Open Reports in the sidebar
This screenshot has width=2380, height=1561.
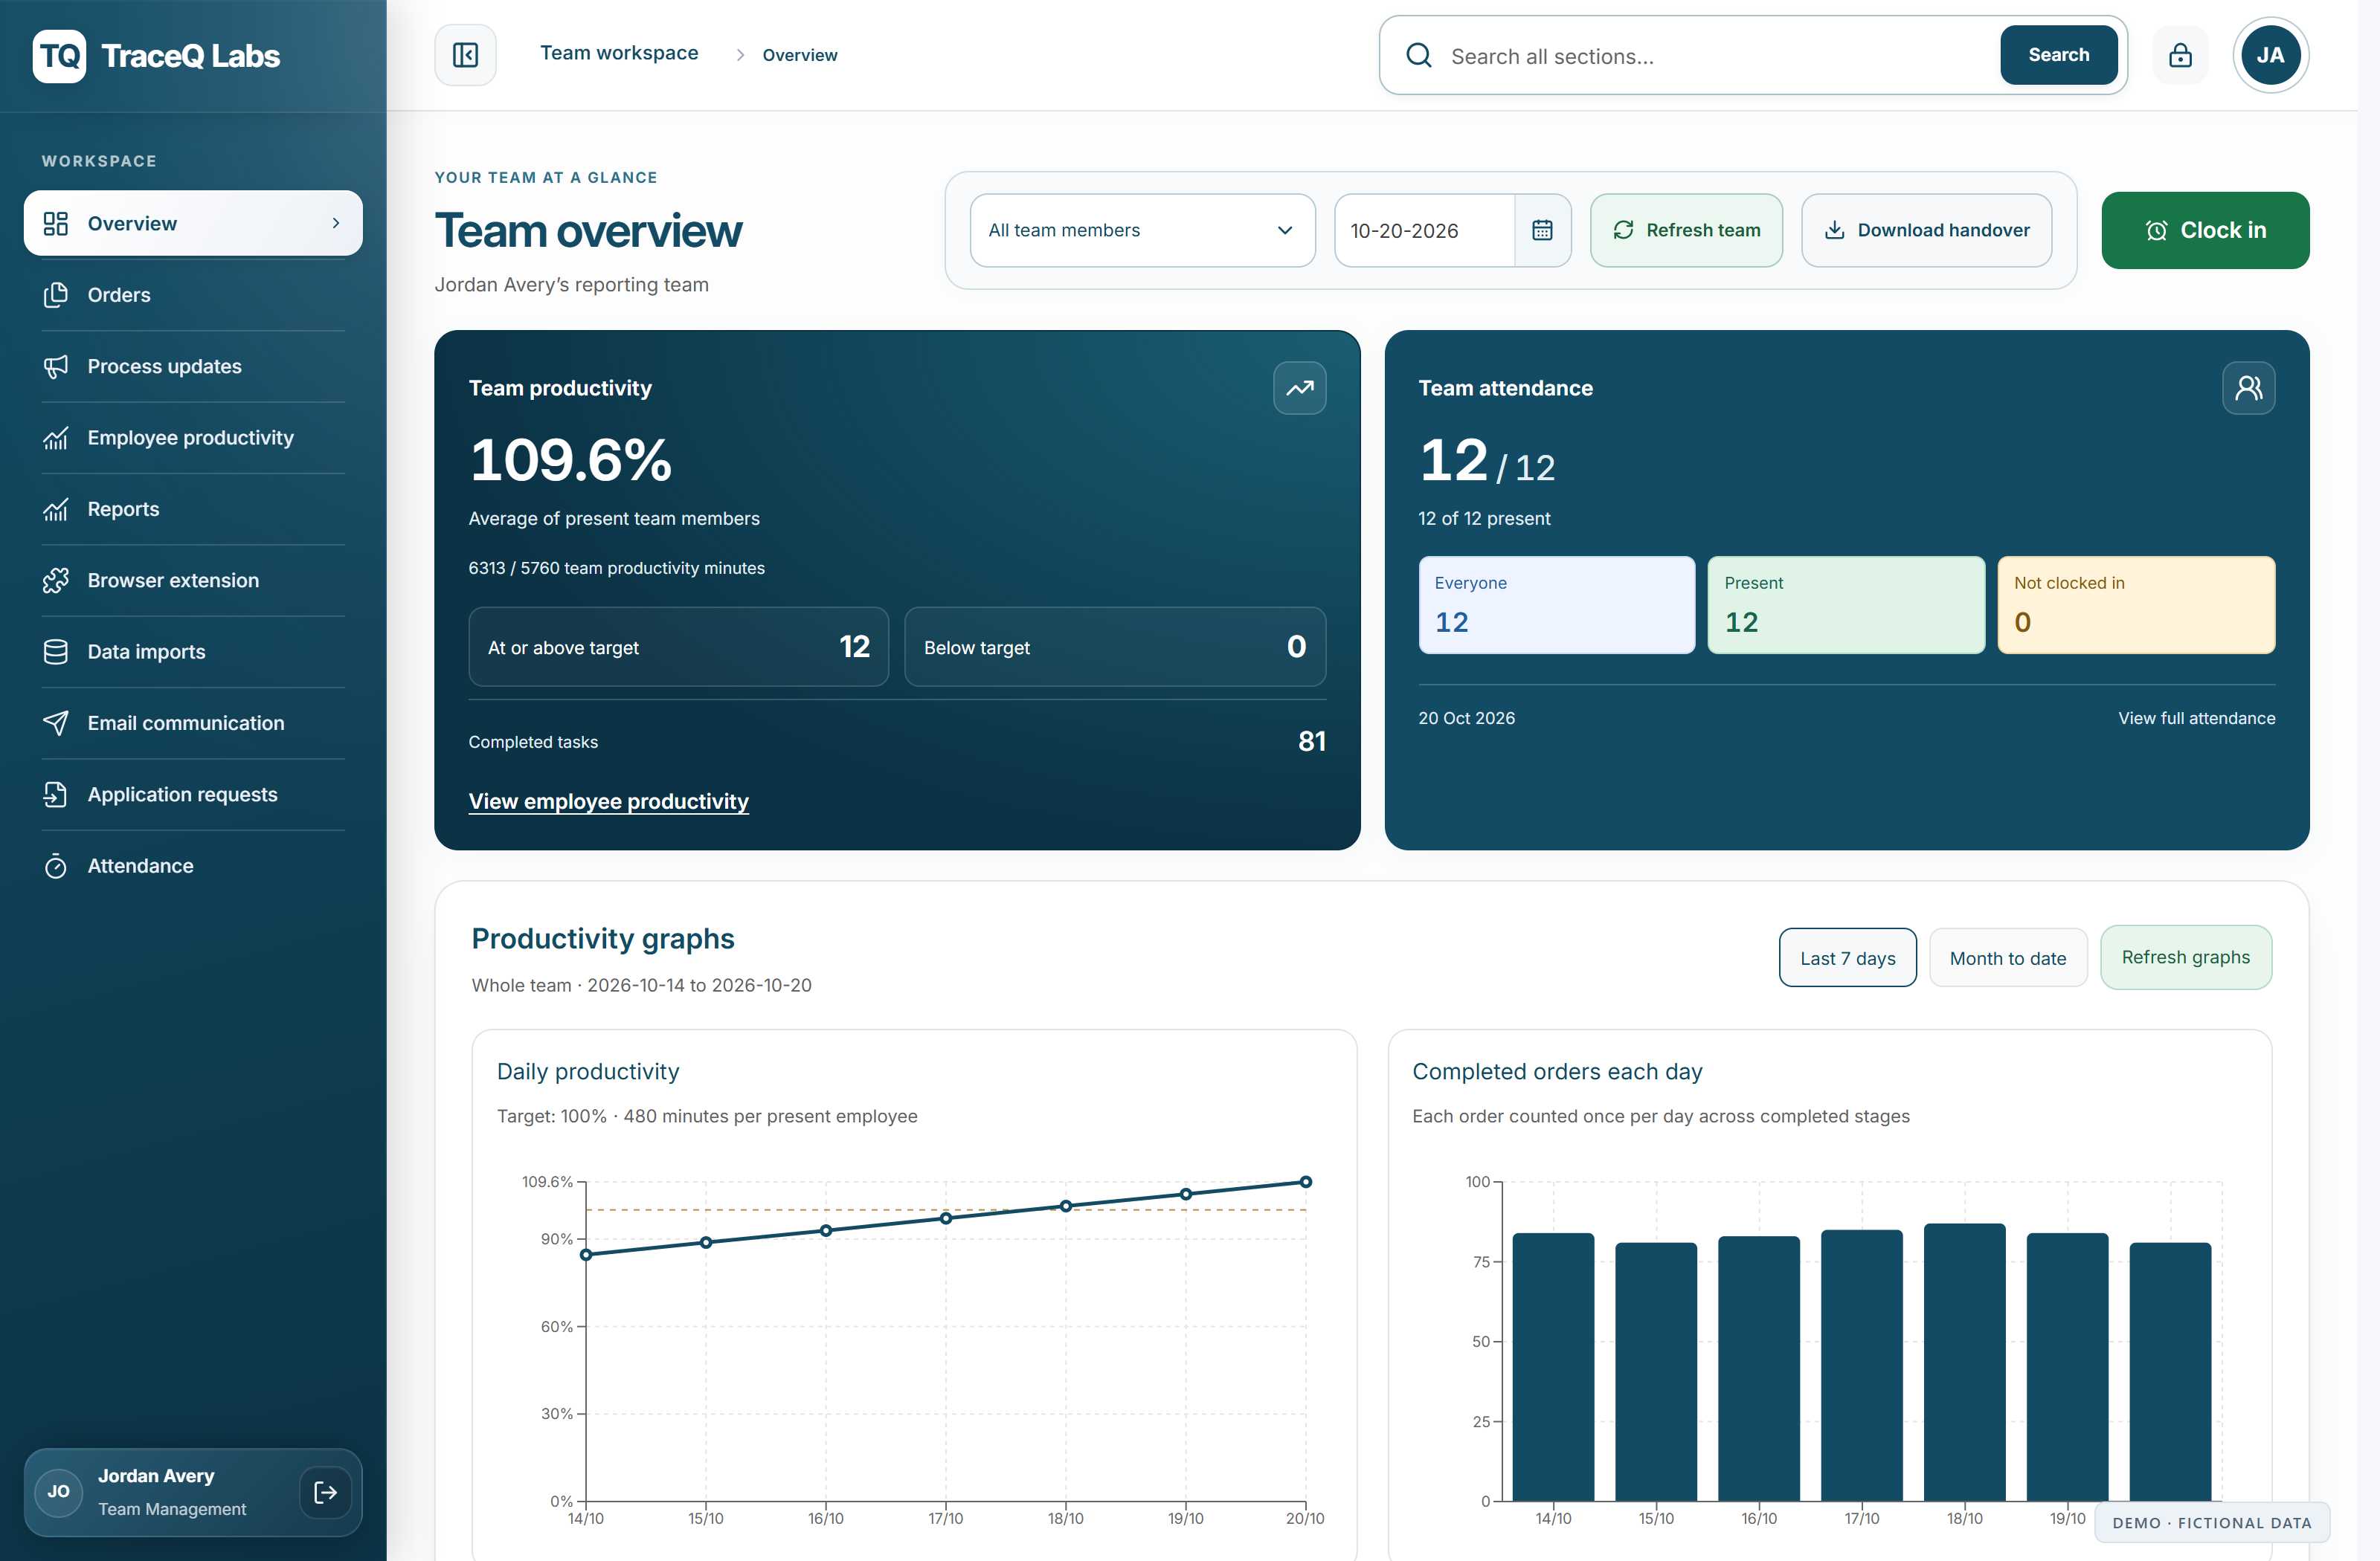[x=193, y=510]
